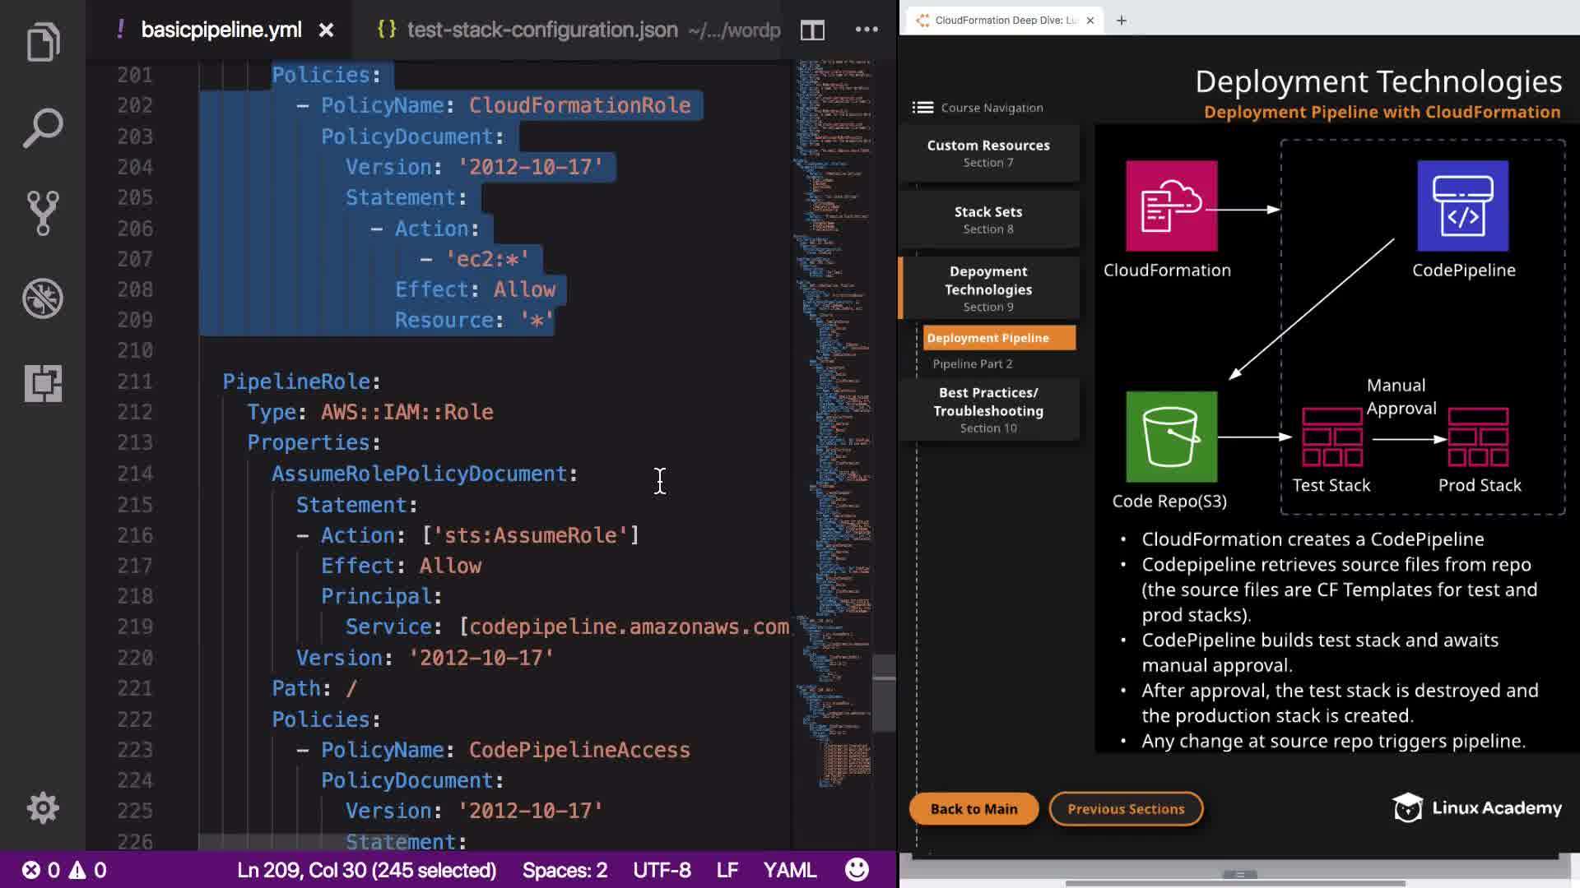Click the Previous Sections button
The image size is (1580, 888).
point(1126,809)
